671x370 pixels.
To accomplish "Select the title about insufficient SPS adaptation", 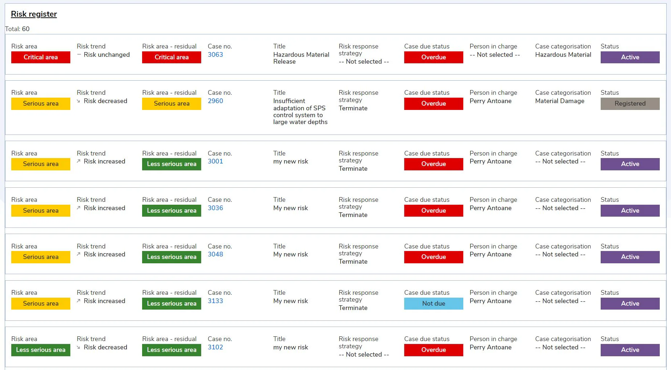I will tap(300, 111).
